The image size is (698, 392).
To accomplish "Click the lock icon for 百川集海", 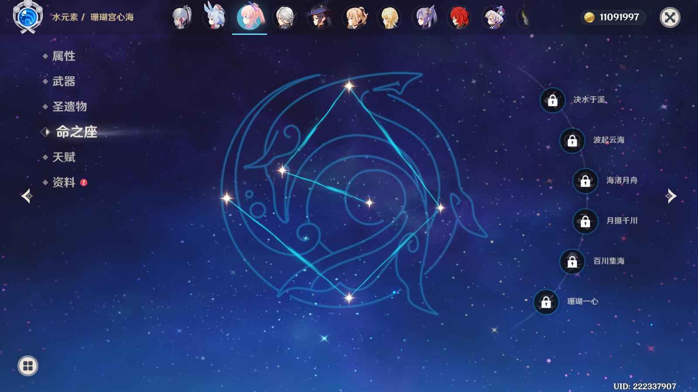I will pos(572,262).
